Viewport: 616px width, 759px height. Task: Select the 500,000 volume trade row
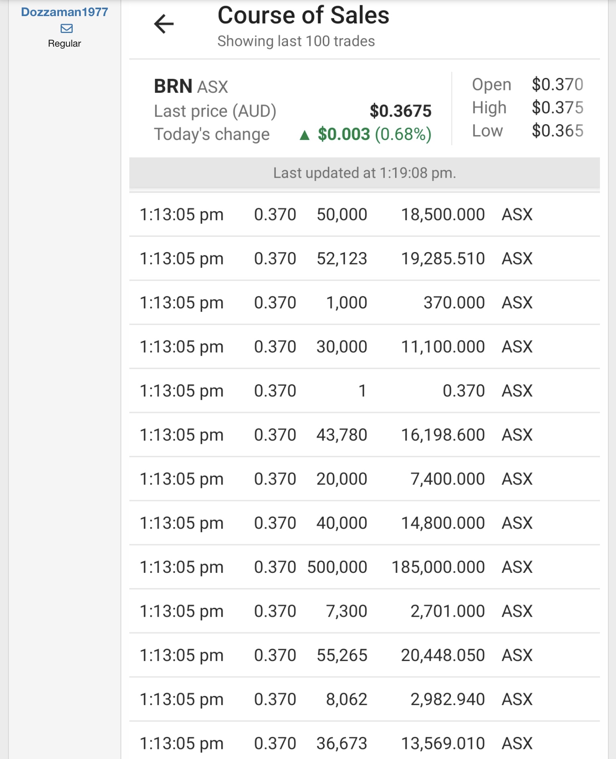coord(364,567)
